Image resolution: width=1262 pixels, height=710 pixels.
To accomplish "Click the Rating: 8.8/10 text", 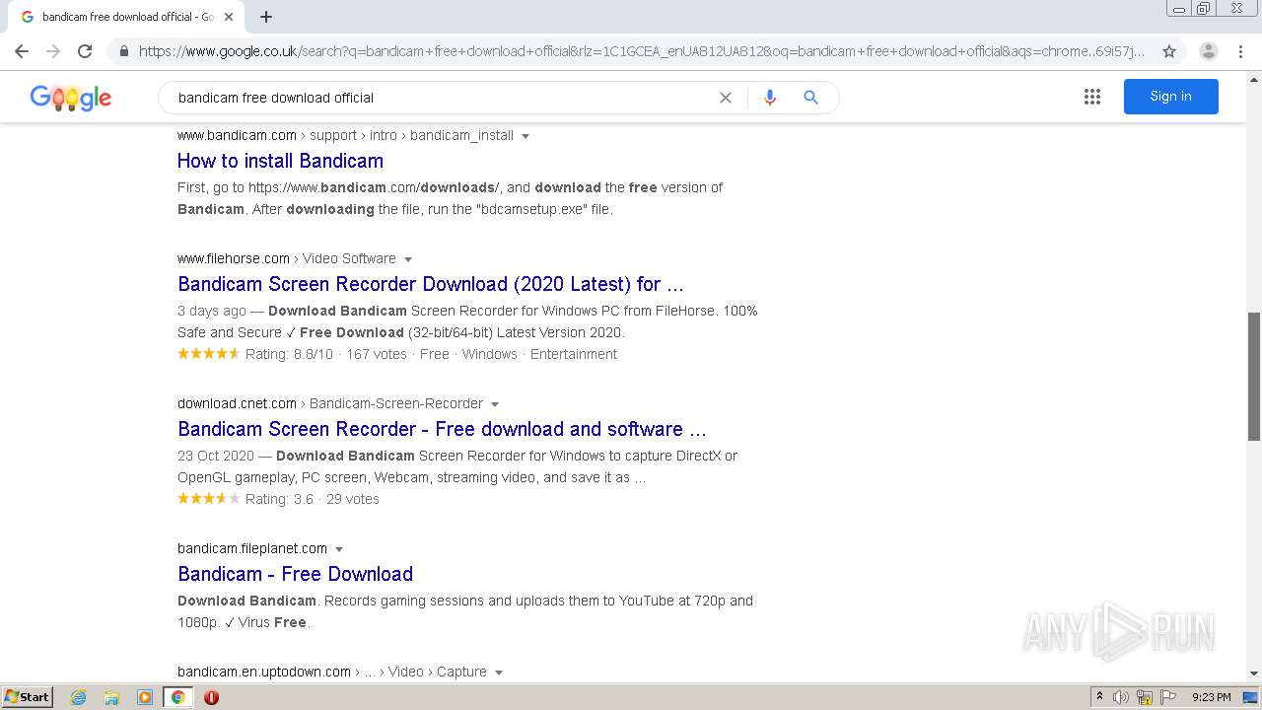I will tap(289, 354).
